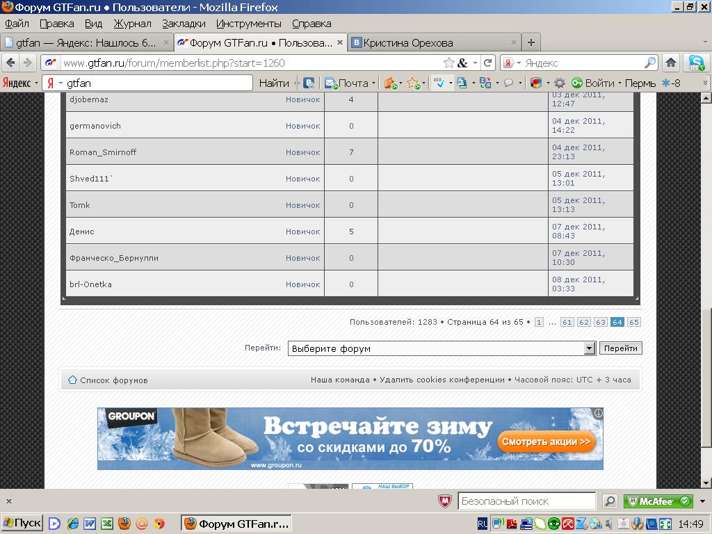This screenshot has width=712, height=534.
Task: Launch Excel from the quick launch
Action: 107,524
